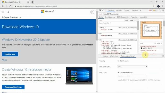Show more DevTools tabs via chevron
This screenshot has width=165, height=93.
141,10
